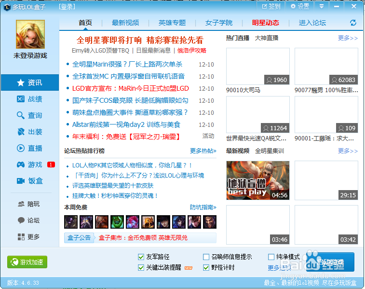Switch to the 英雄专题 tab
The width and height of the screenshot is (365, 289).
[x=172, y=23]
